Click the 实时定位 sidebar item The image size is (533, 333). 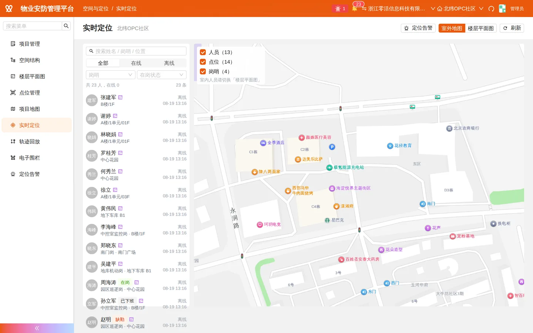[x=37, y=125]
